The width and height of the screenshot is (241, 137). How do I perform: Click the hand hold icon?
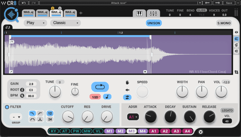[x=127, y=83]
